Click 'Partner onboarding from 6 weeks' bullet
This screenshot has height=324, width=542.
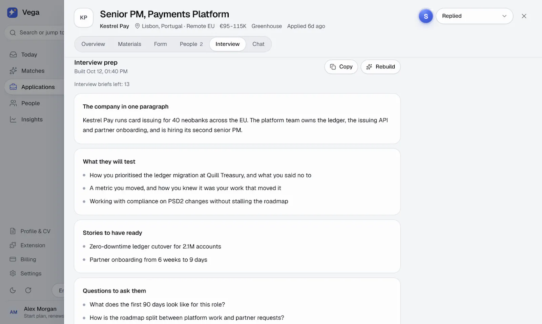(x=148, y=260)
